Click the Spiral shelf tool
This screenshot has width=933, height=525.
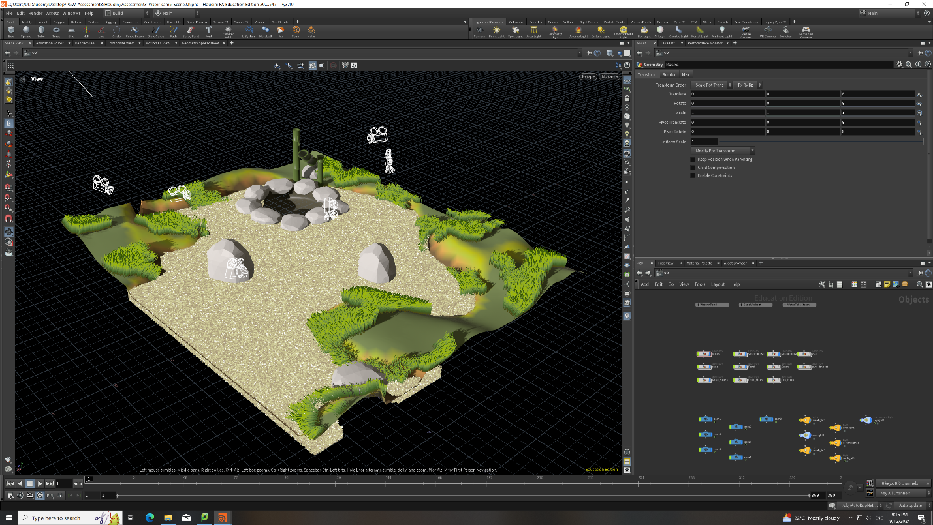[296, 31]
